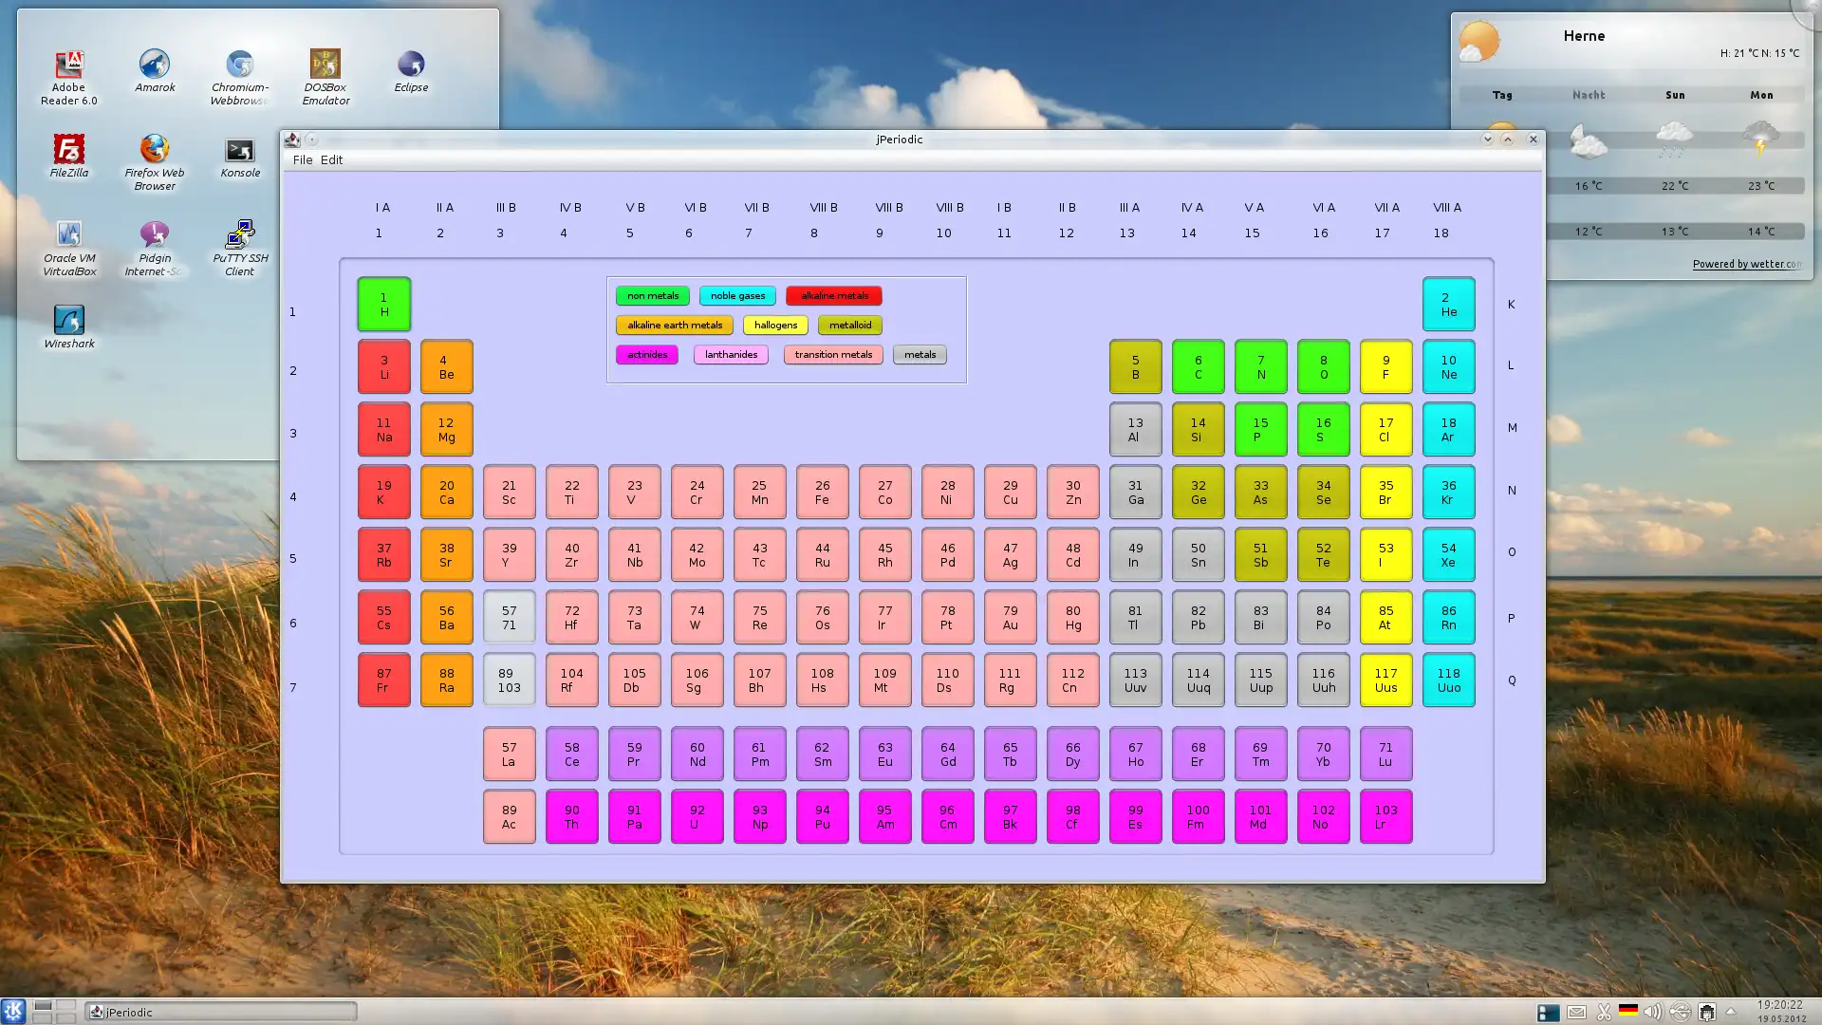Image resolution: width=1822 pixels, height=1025 pixels.
Task: Open the File menu in jPeriodic
Action: pyautogui.click(x=302, y=158)
